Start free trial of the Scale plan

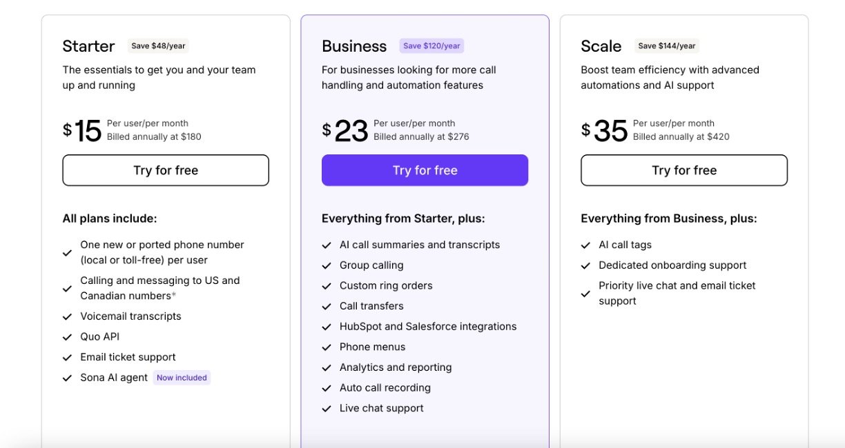(684, 170)
